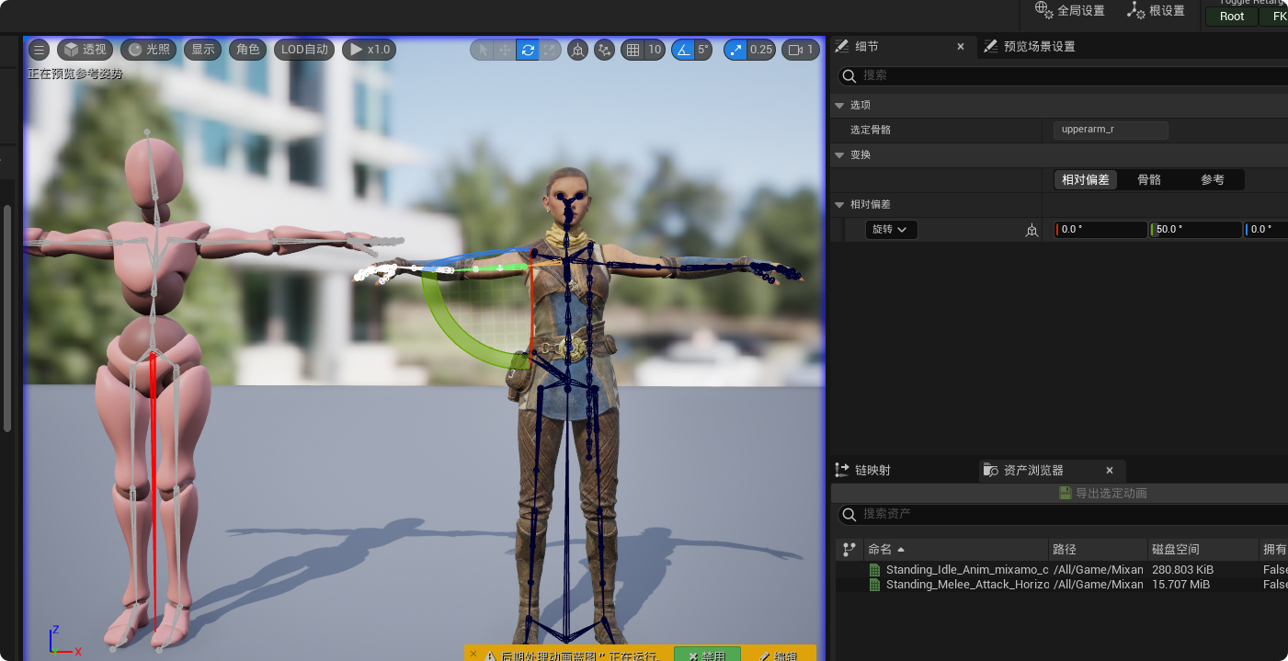
Task: Open the x1.0 playback speed menu
Action: tap(369, 50)
